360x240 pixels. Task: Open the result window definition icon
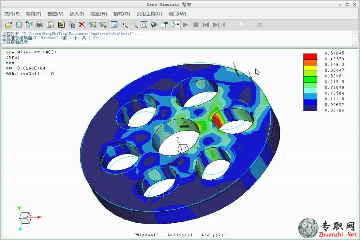pyautogui.click(x=50, y=25)
